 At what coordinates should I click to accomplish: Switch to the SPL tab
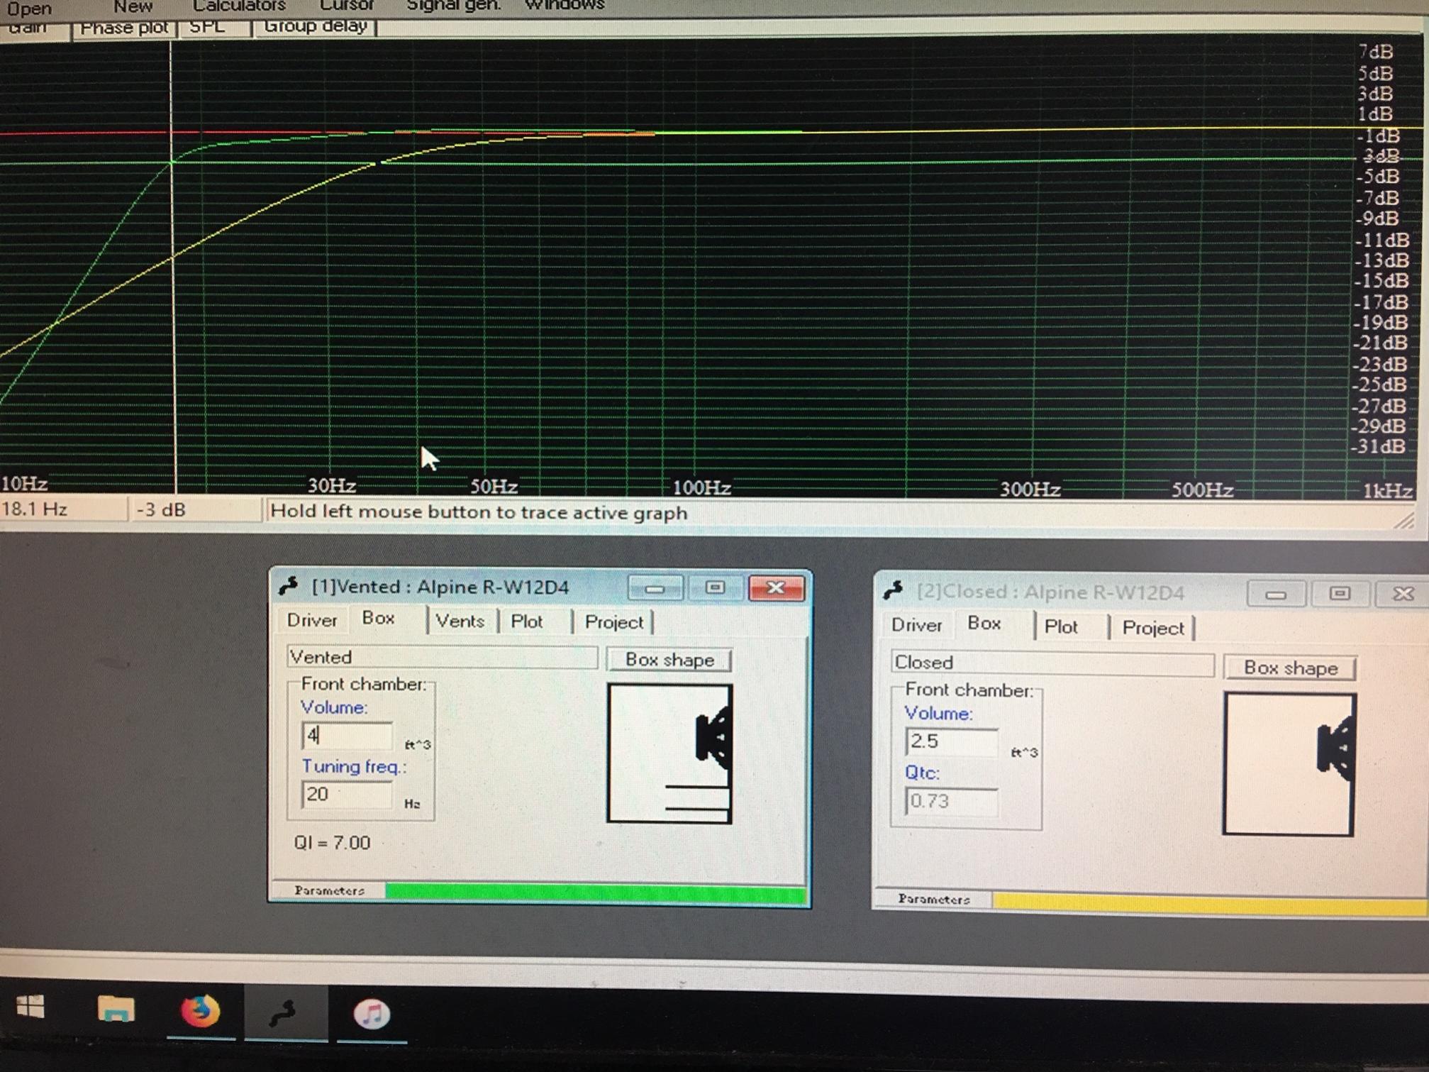[x=208, y=26]
